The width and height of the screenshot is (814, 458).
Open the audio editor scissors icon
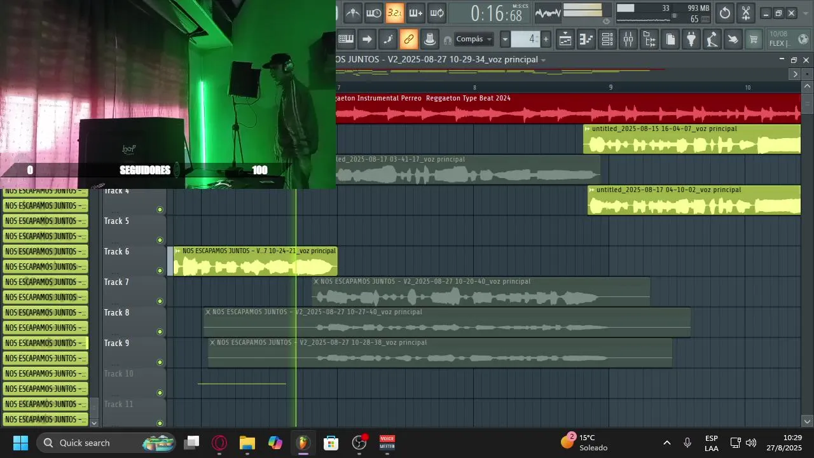[x=746, y=13]
